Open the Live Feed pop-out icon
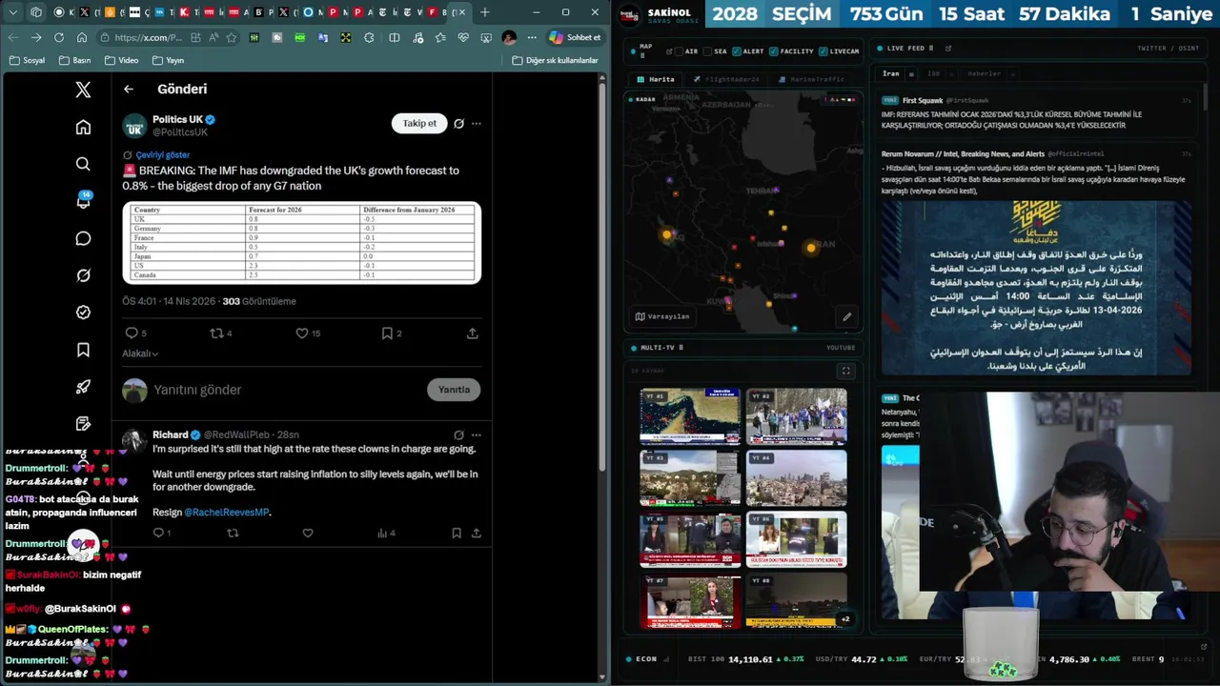This screenshot has height=686, width=1220. pyautogui.click(x=946, y=49)
